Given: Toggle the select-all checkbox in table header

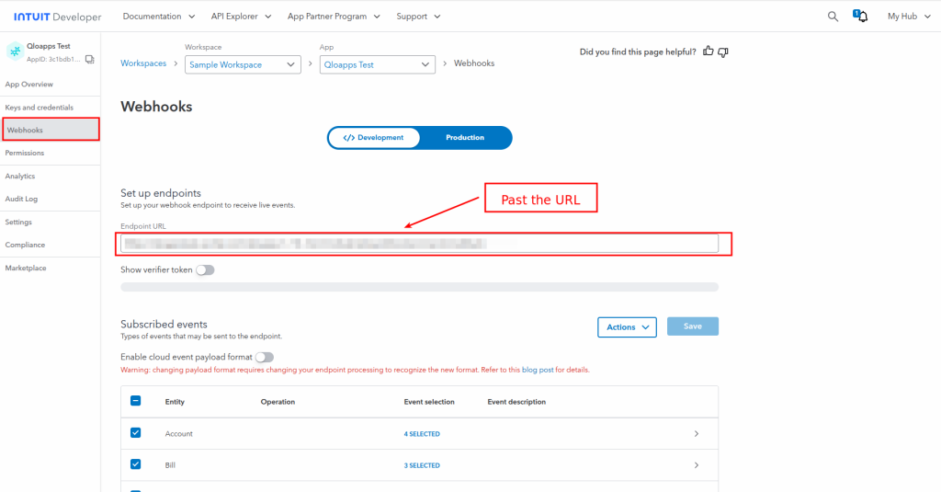Looking at the screenshot, I should [x=136, y=401].
